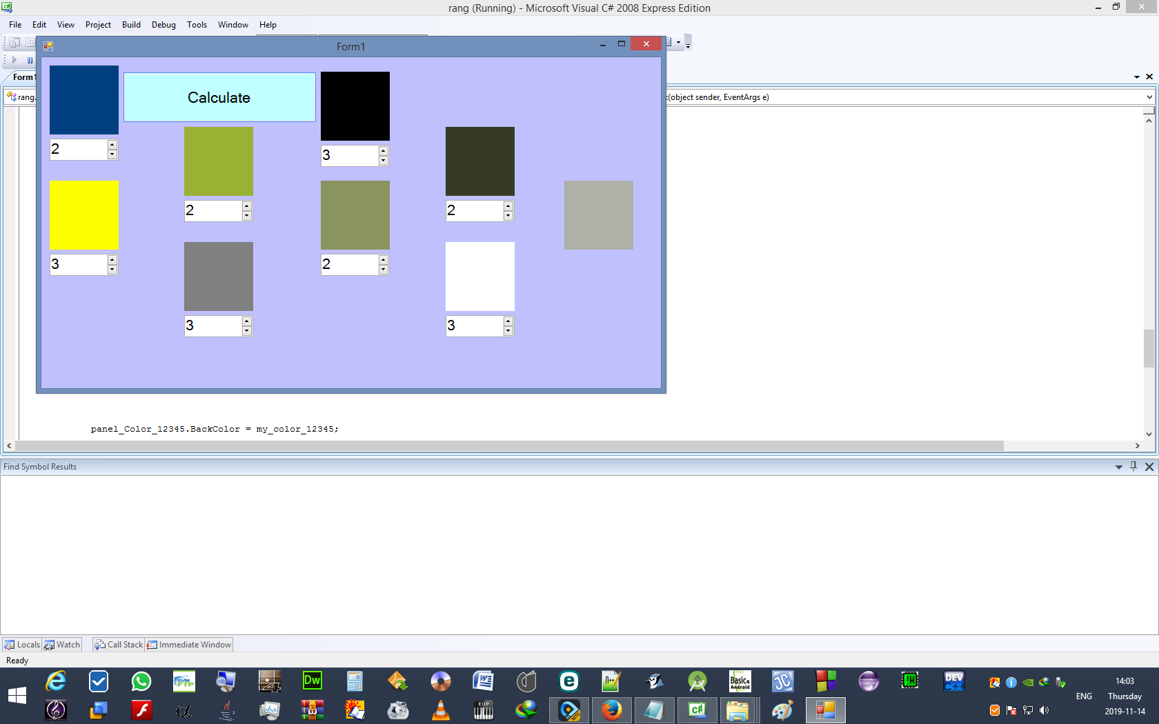Decrease the value under the black panel
The width and height of the screenshot is (1159, 724).
point(383,161)
